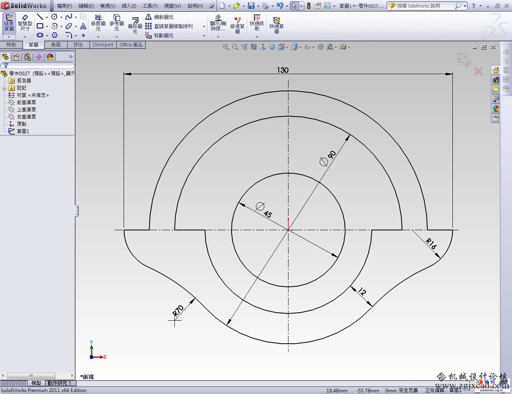Screen dimensions: 512x394
Task: Click the red X cancel sketch icon
Action: tap(478, 71)
